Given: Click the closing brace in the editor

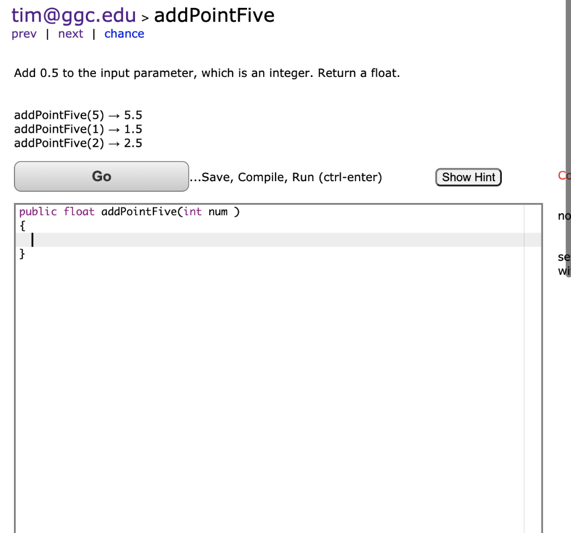Looking at the screenshot, I should (x=22, y=254).
